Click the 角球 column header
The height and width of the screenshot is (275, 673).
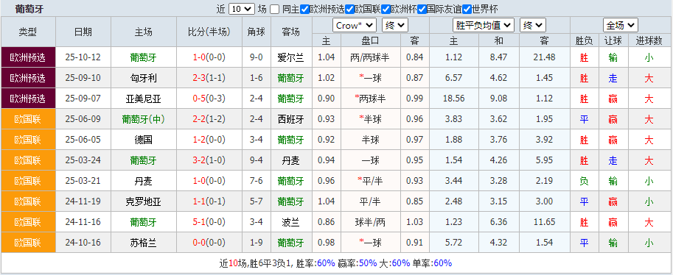pos(257,32)
